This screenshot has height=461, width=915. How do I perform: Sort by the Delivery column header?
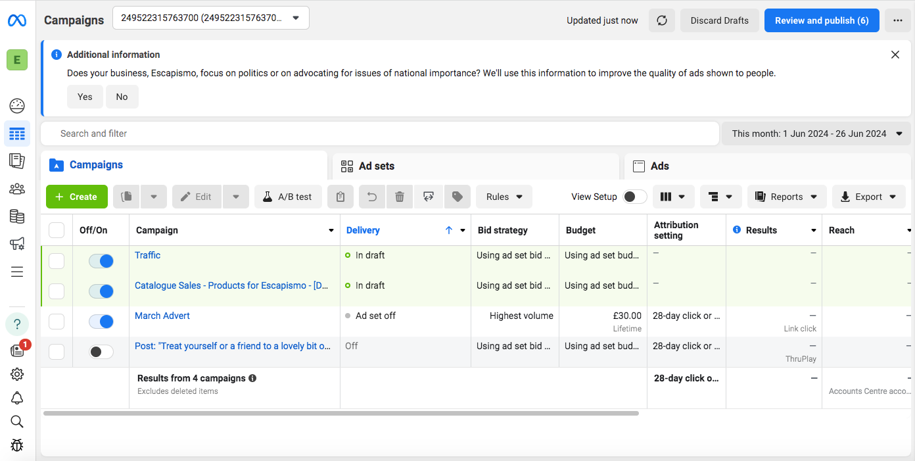tap(363, 230)
